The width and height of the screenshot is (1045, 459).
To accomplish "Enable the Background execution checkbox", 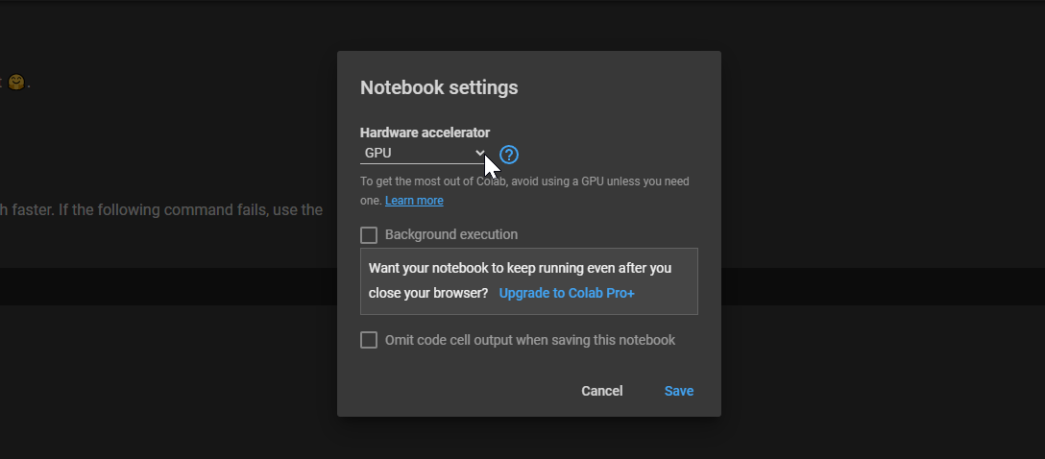I will click(369, 235).
